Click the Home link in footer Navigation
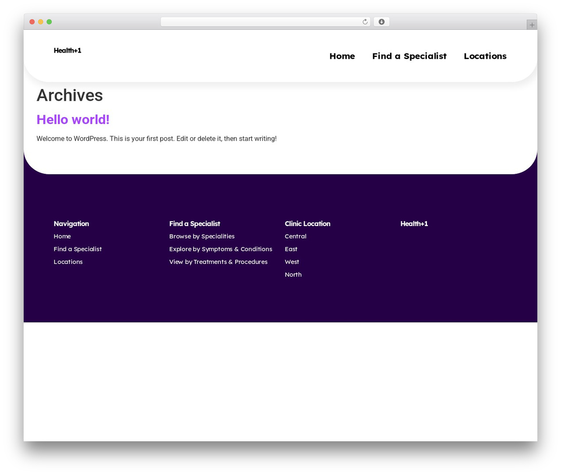The image size is (561, 475). click(x=62, y=236)
